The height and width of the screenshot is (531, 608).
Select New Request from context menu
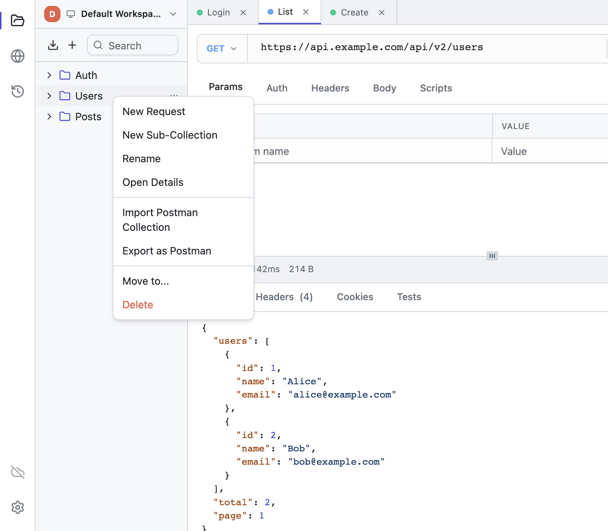click(184, 111)
